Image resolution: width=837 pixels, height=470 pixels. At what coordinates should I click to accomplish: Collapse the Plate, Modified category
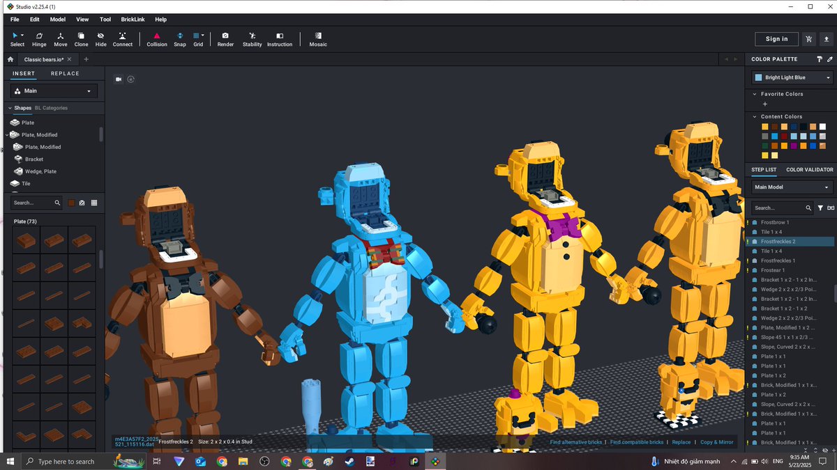tap(8, 134)
